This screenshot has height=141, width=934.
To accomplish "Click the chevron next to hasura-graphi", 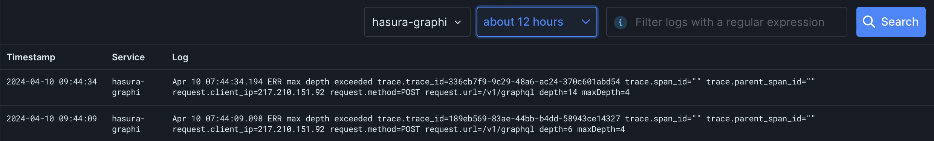I will (x=458, y=22).
